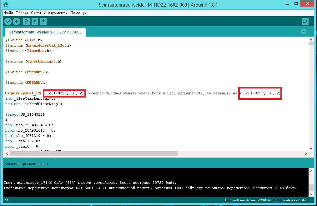Open the Файл menu
The width and height of the screenshot is (317, 206).
[9, 13]
